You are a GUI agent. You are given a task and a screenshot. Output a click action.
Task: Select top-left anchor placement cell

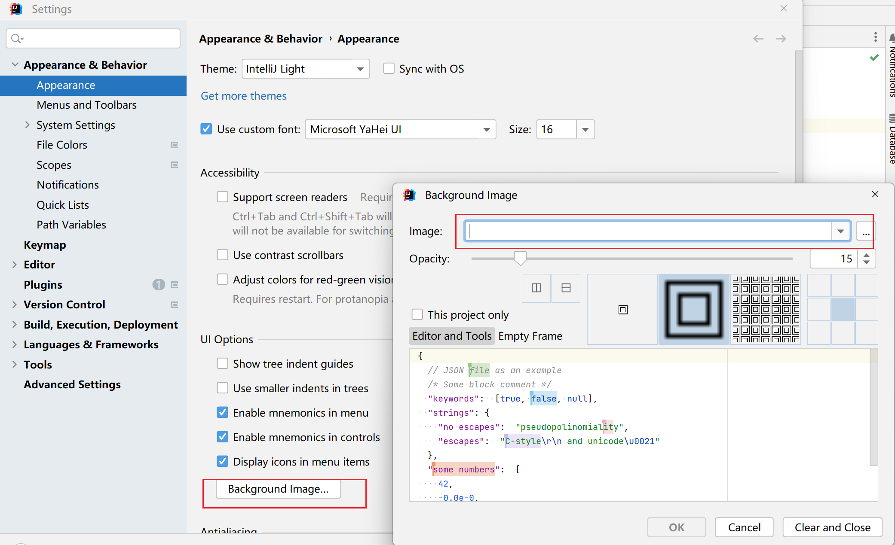[819, 286]
